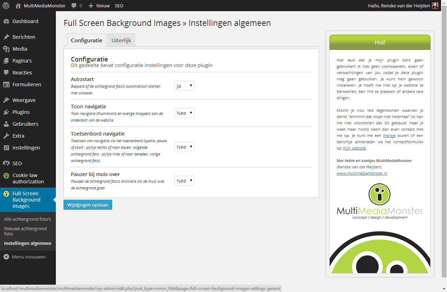Click the Wijzigingen opslaan button

tap(88, 205)
